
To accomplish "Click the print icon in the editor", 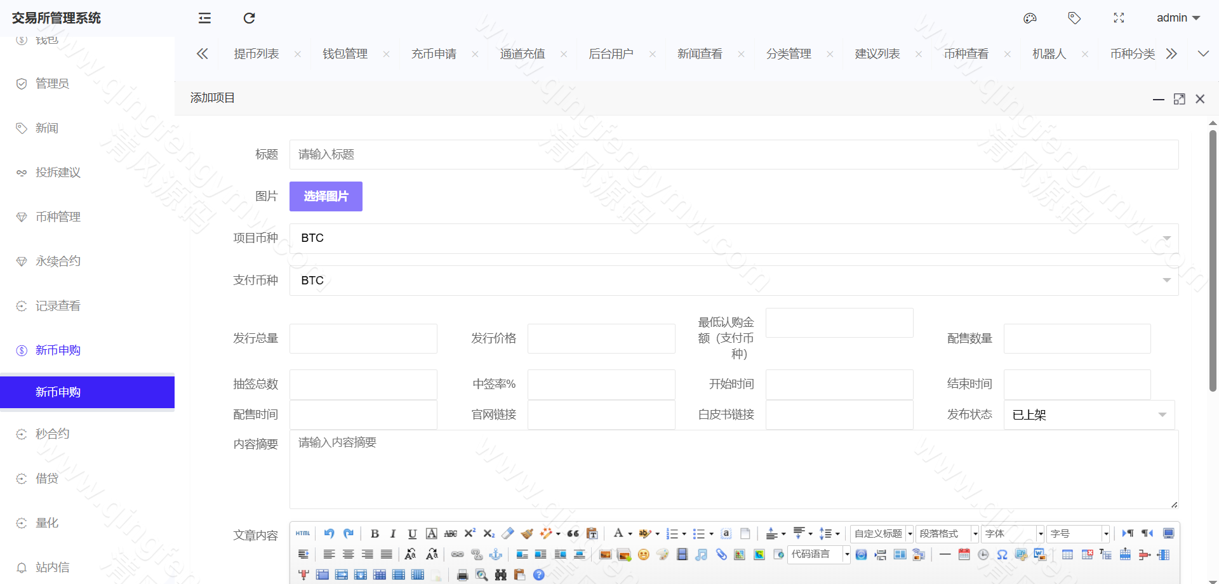I will tap(462, 575).
